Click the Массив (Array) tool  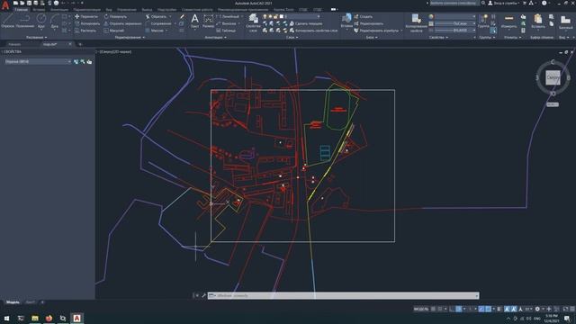pyautogui.click(x=154, y=31)
